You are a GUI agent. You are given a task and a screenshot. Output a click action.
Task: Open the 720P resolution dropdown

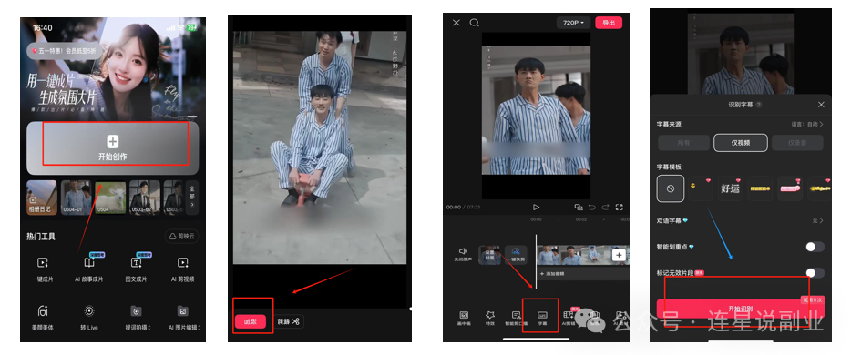click(x=573, y=23)
